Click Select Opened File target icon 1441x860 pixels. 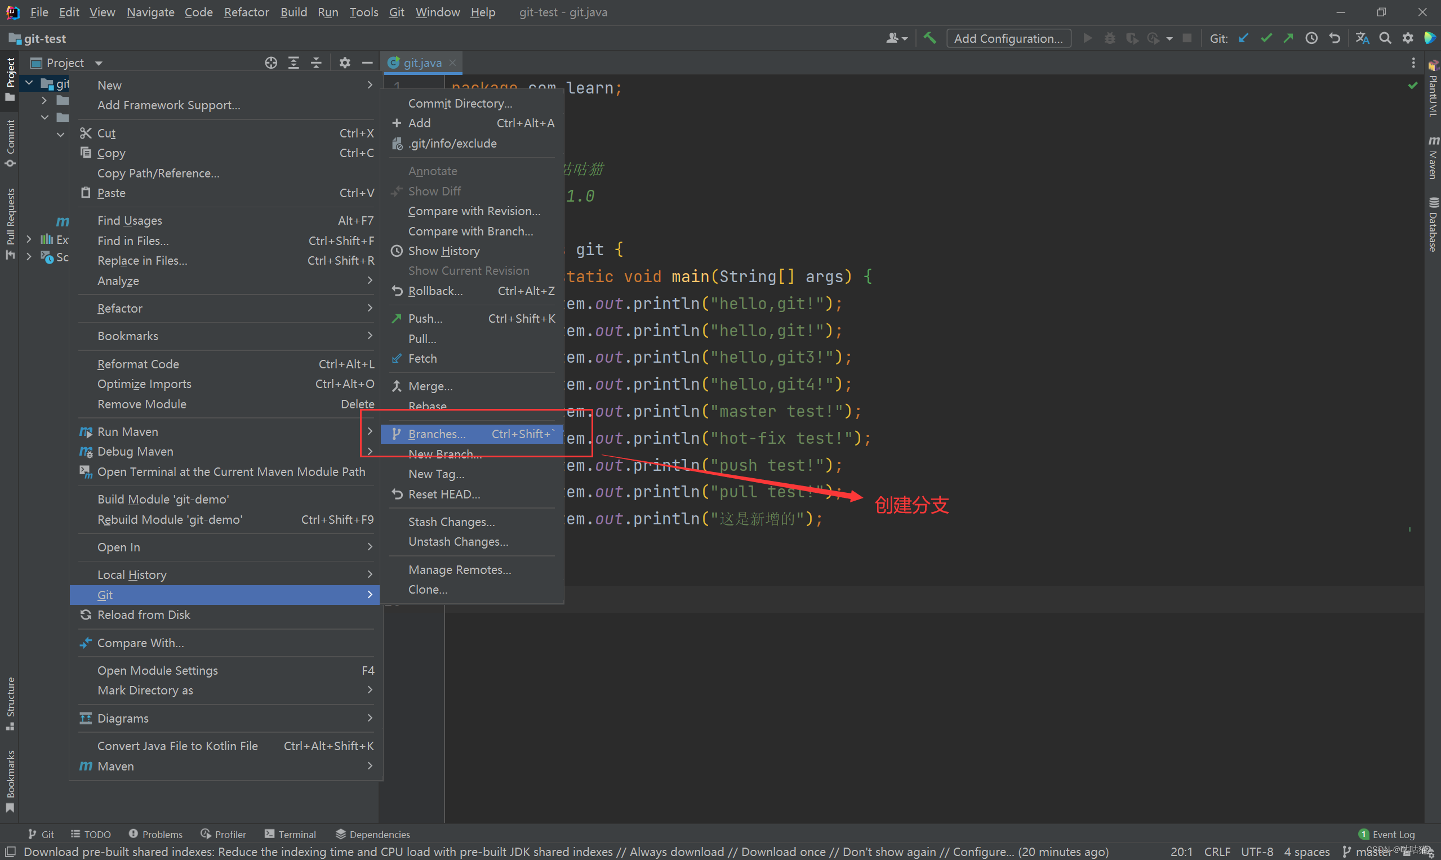click(x=271, y=63)
